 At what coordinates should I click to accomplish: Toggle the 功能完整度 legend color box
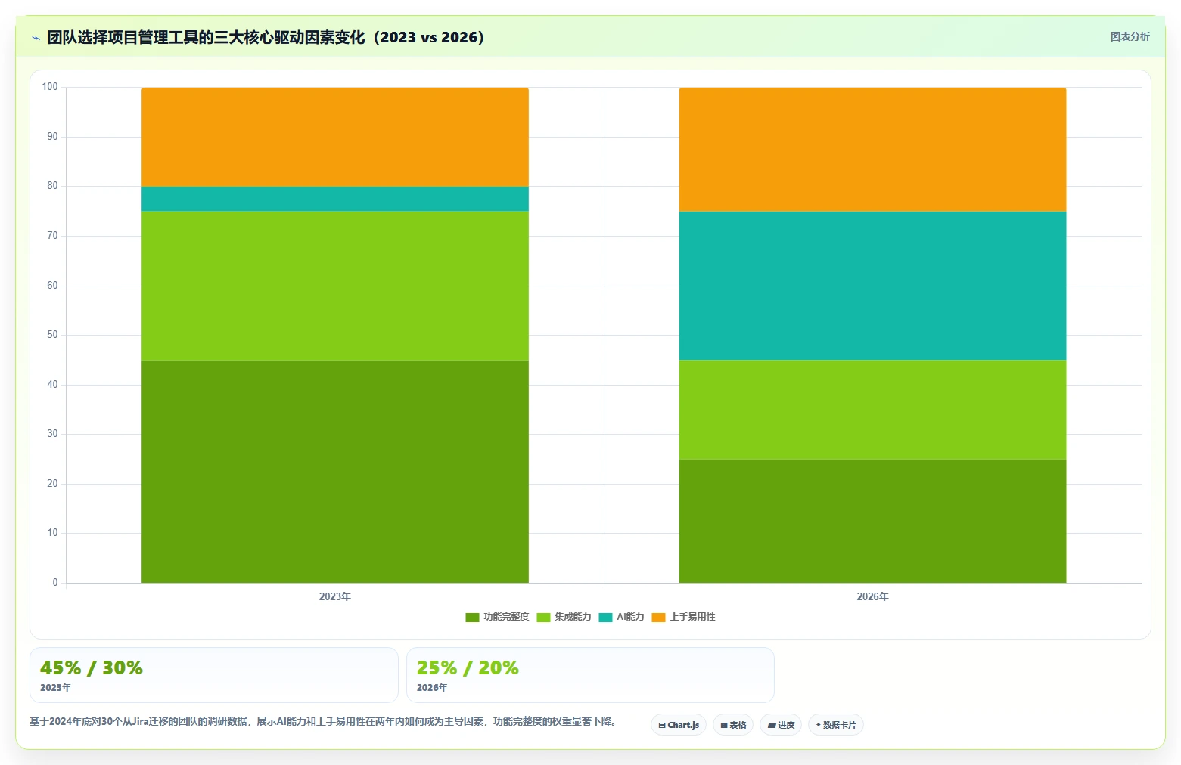pos(472,618)
